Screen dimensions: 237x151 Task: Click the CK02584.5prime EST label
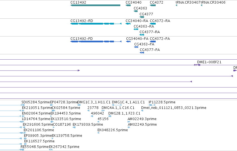pyautogui.click(x=66, y=108)
